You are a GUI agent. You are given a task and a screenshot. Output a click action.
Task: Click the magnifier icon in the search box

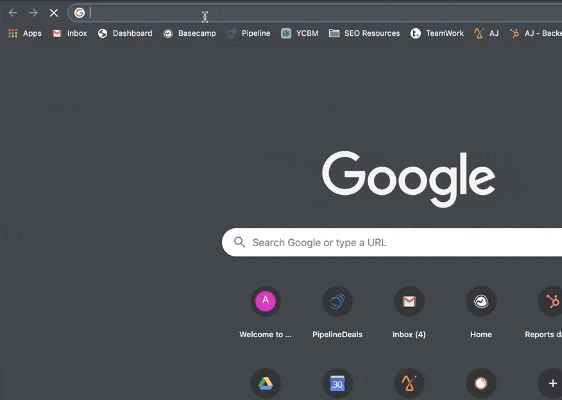239,242
